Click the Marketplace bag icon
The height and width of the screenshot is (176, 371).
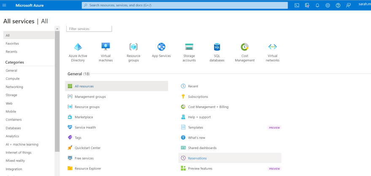70,117
